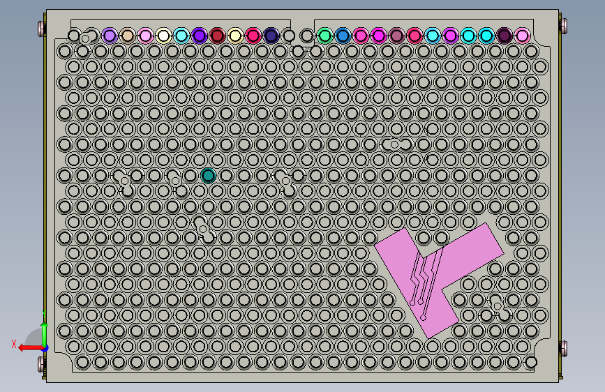
Task: Pick the dusty mauve colored pin
Action: tap(396, 36)
